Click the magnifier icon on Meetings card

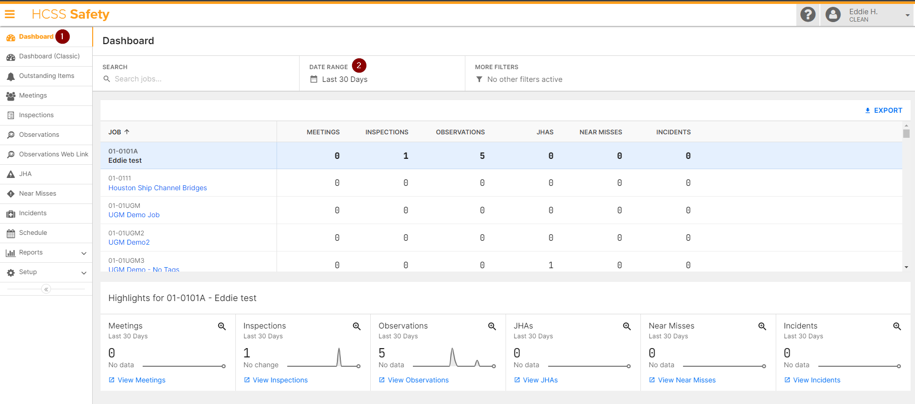pyautogui.click(x=222, y=327)
